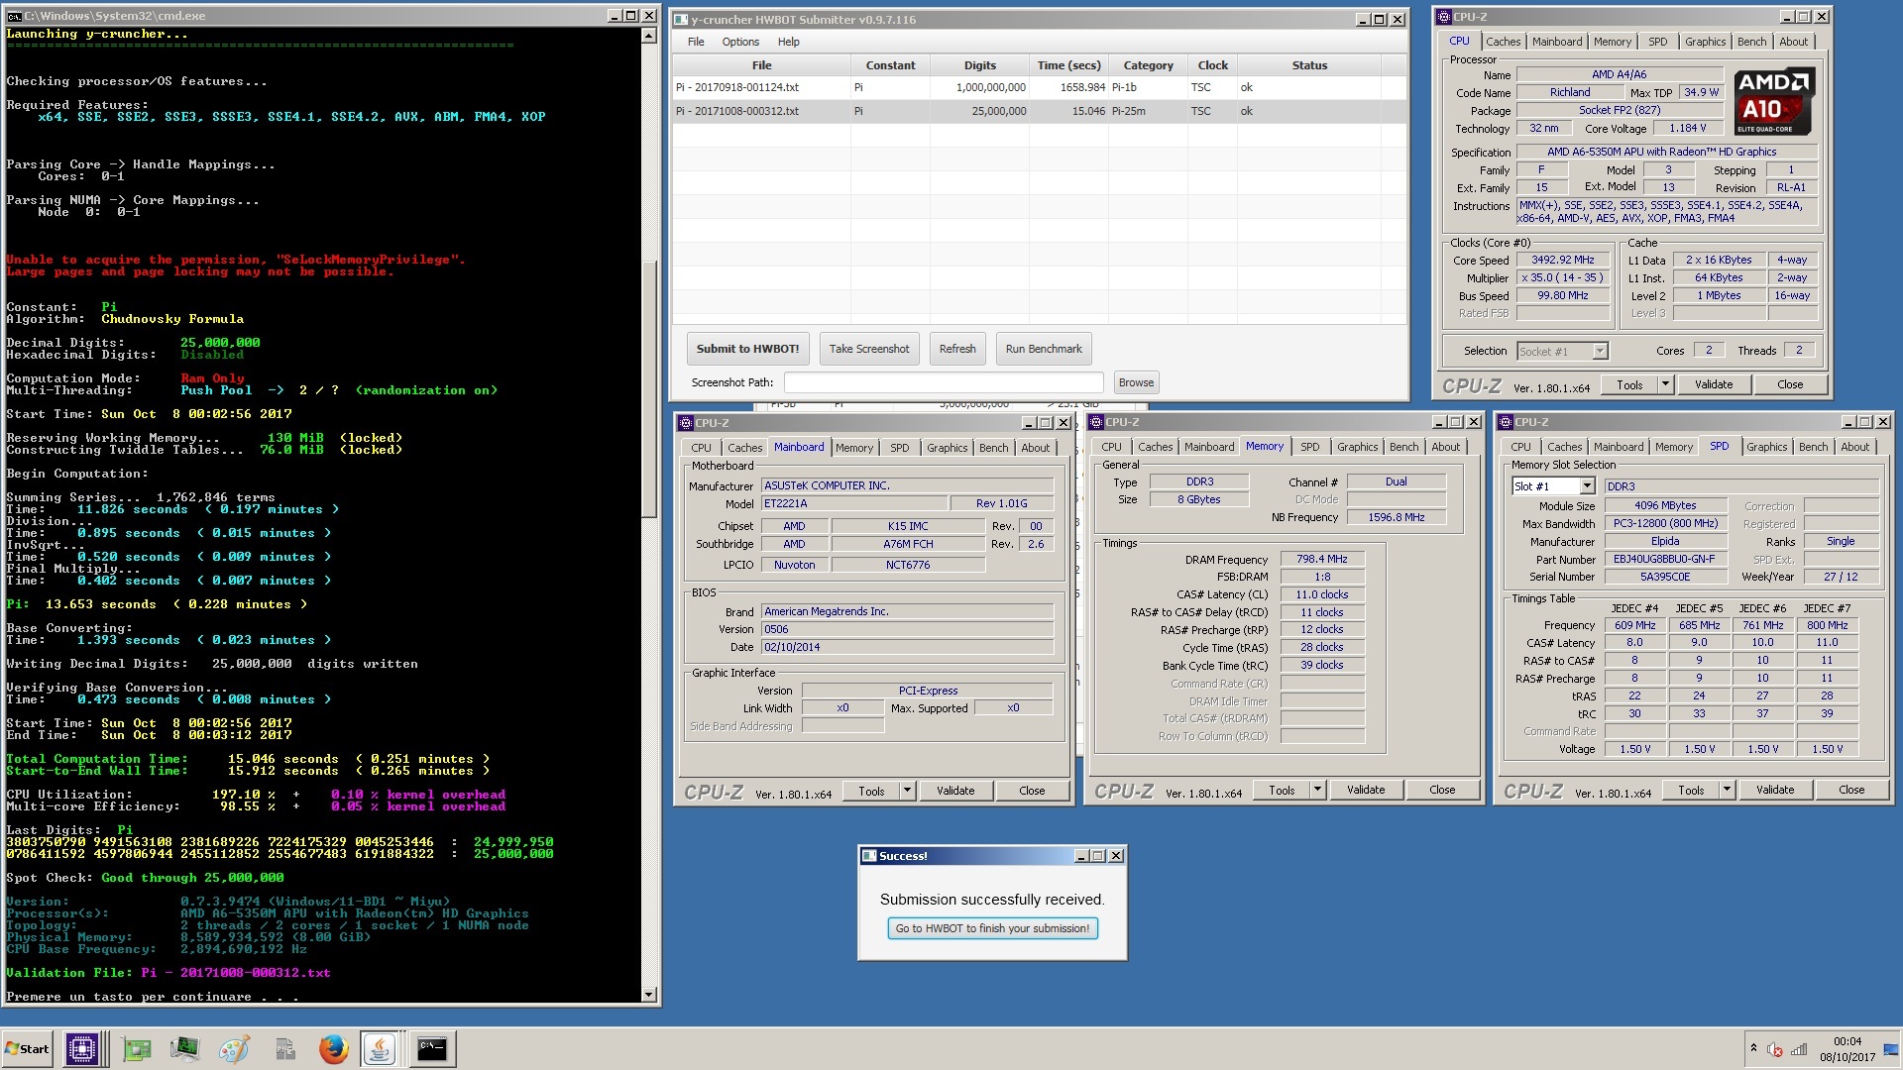Switch to Graphics tab in CPU-Z Memory window

point(1357,447)
